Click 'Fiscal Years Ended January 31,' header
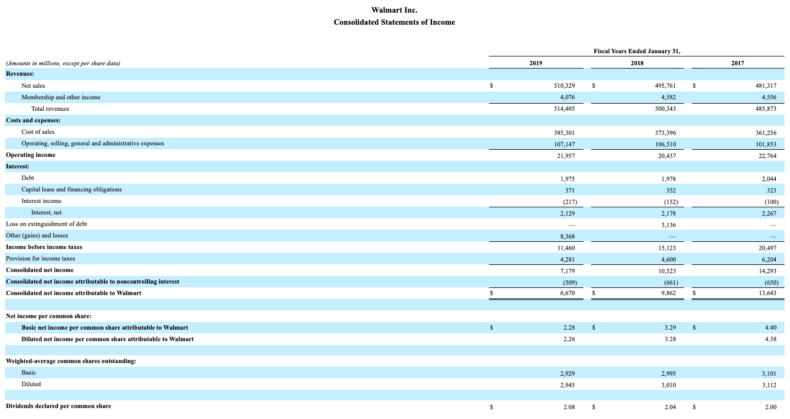The height and width of the screenshot is (419, 790). [637, 51]
